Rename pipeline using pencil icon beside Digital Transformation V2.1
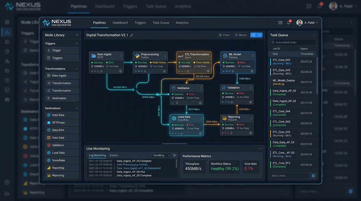 click(131, 35)
